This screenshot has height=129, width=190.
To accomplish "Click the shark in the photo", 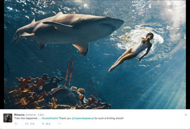I will [x=68, y=32].
